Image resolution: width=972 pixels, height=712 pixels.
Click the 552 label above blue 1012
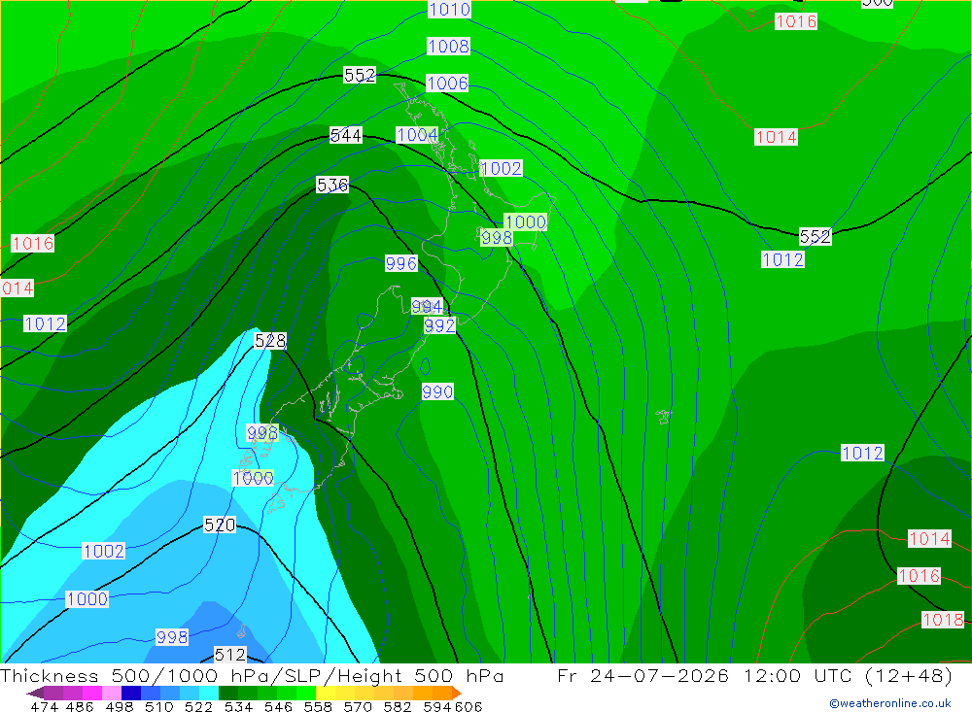pyautogui.click(x=816, y=236)
